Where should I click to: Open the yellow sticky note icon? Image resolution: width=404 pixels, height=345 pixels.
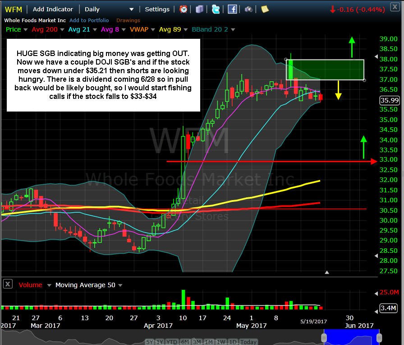click(265, 9)
